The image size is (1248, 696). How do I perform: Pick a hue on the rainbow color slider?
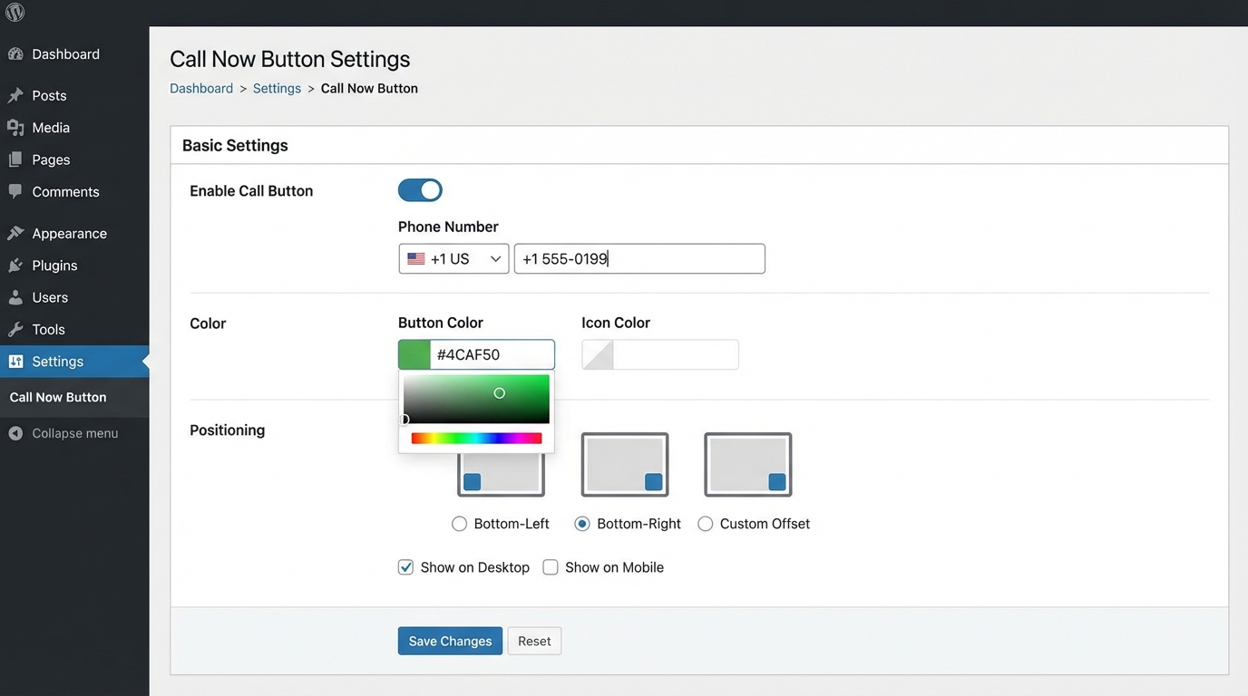476,438
